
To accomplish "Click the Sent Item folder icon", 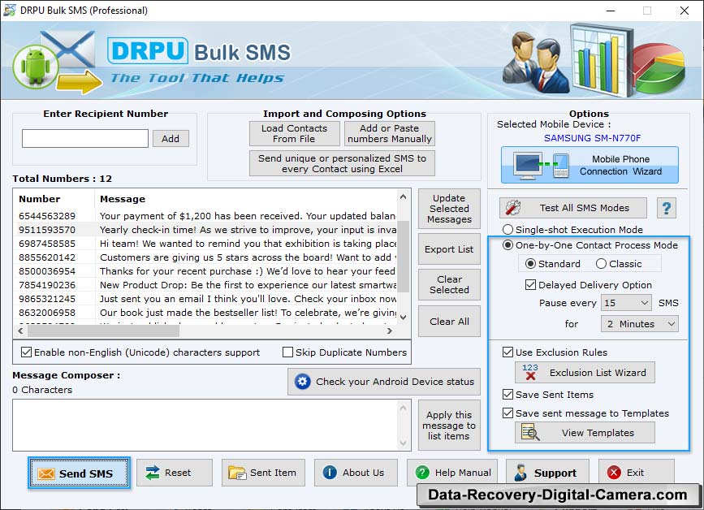I will [x=237, y=473].
